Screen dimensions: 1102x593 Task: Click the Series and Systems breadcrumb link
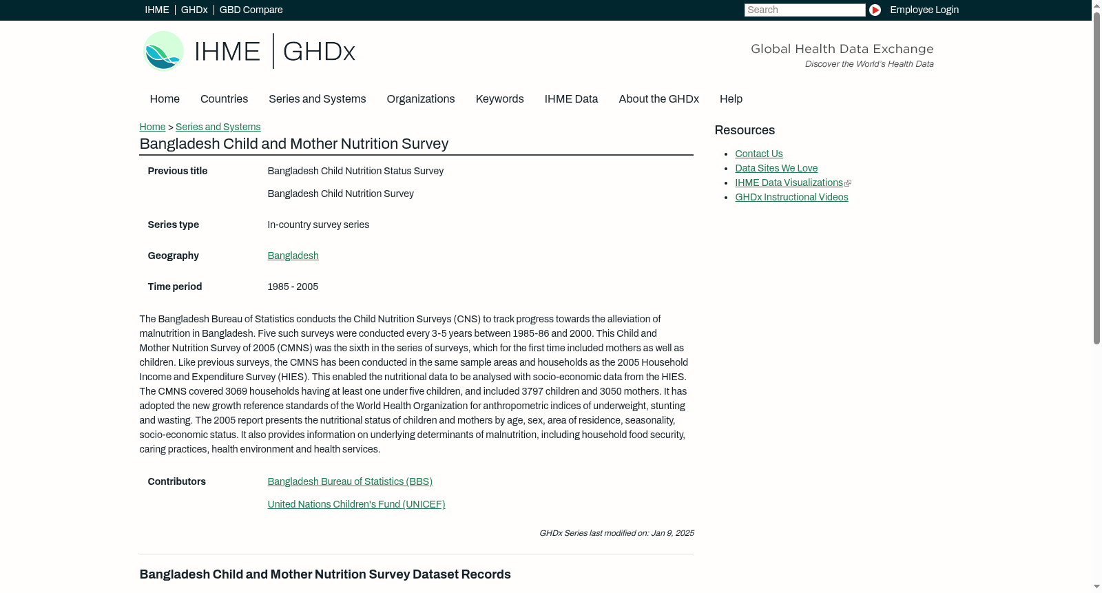[x=218, y=127]
